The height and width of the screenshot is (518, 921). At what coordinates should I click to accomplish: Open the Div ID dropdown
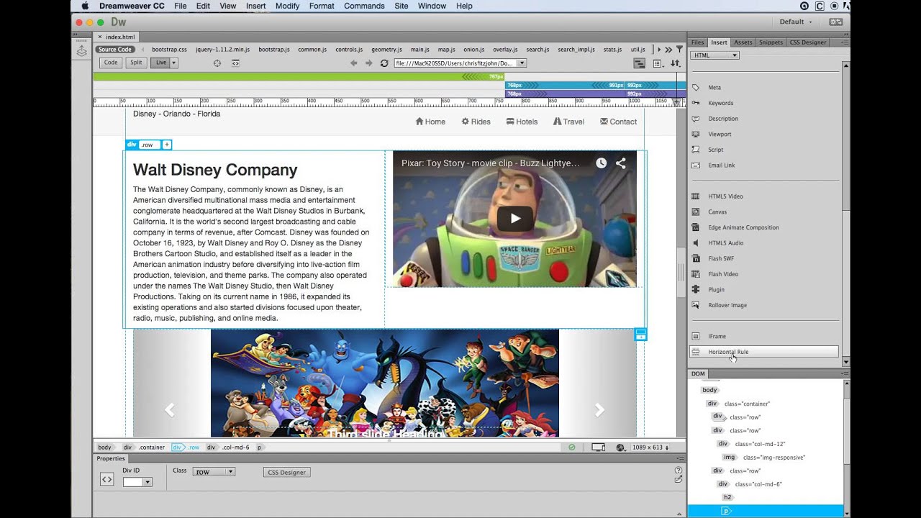pos(148,482)
